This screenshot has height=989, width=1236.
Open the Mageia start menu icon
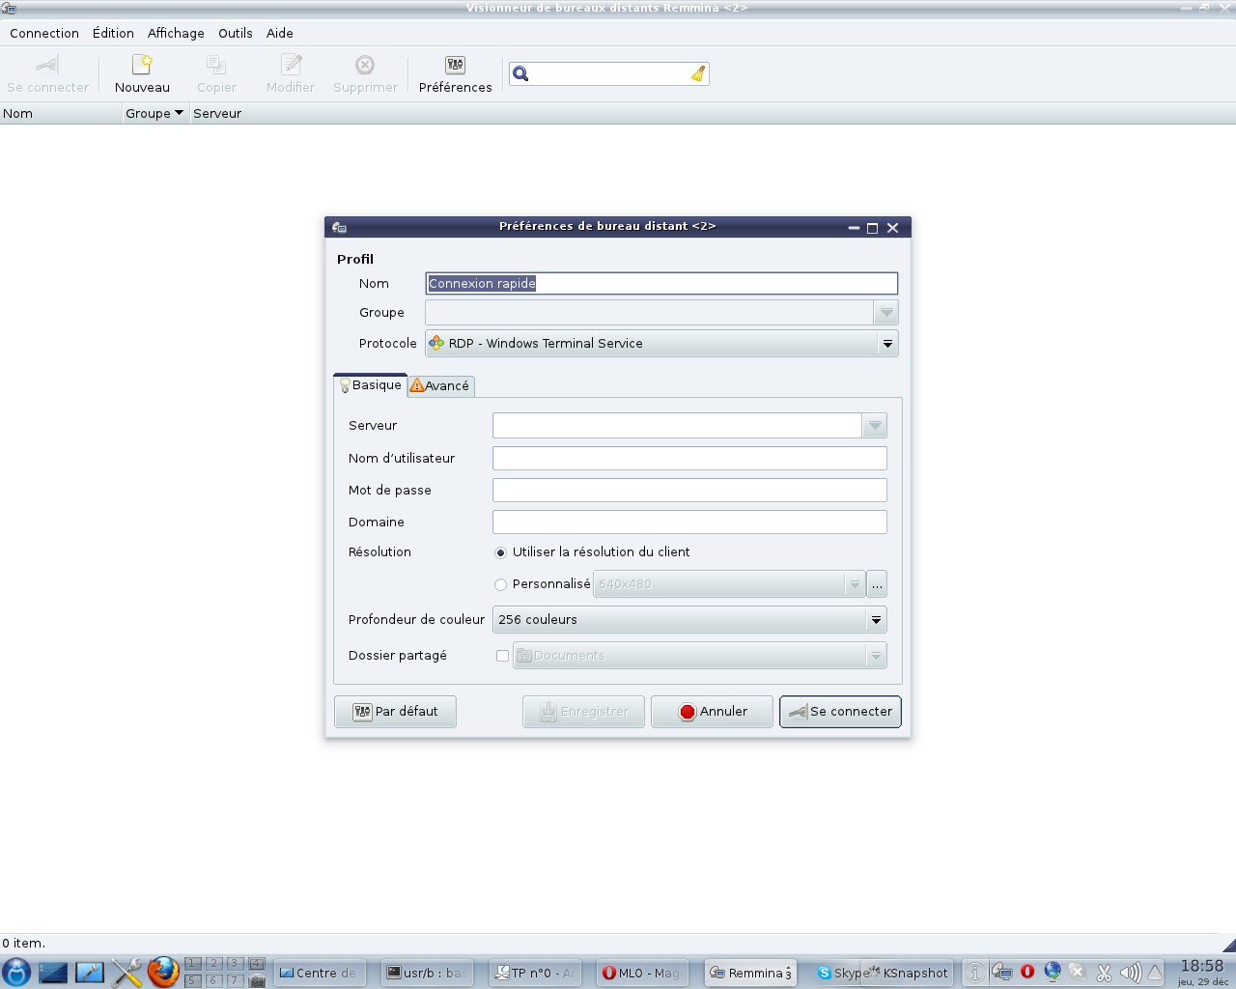[x=16, y=972]
